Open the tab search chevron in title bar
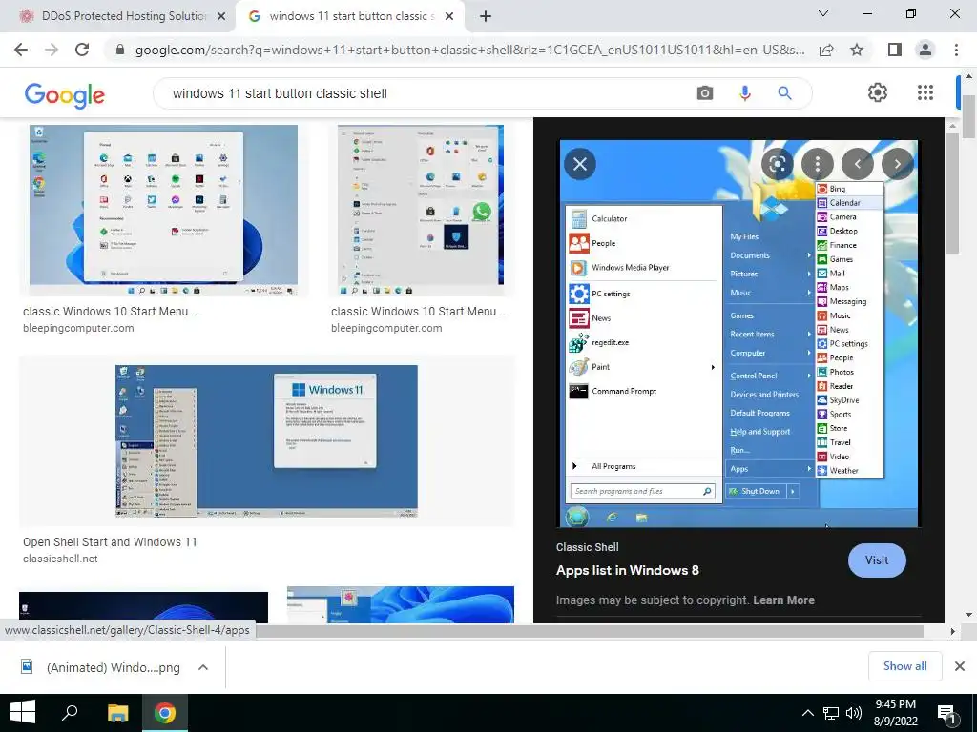The height and width of the screenshot is (732, 977). pyautogui.click(x=823, y=13)
